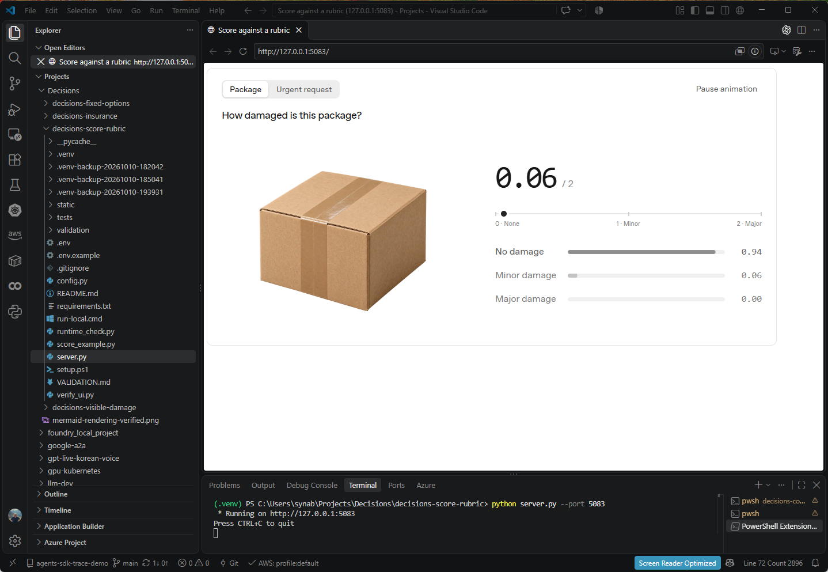
Task: Open the Extensions view
Action: [x=15, y=160]
